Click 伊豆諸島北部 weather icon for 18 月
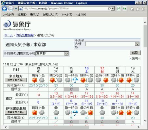 tap(118, 113)
